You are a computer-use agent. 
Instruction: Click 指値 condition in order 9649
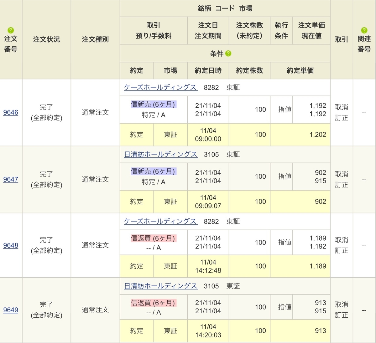click(x=285, y=307)
